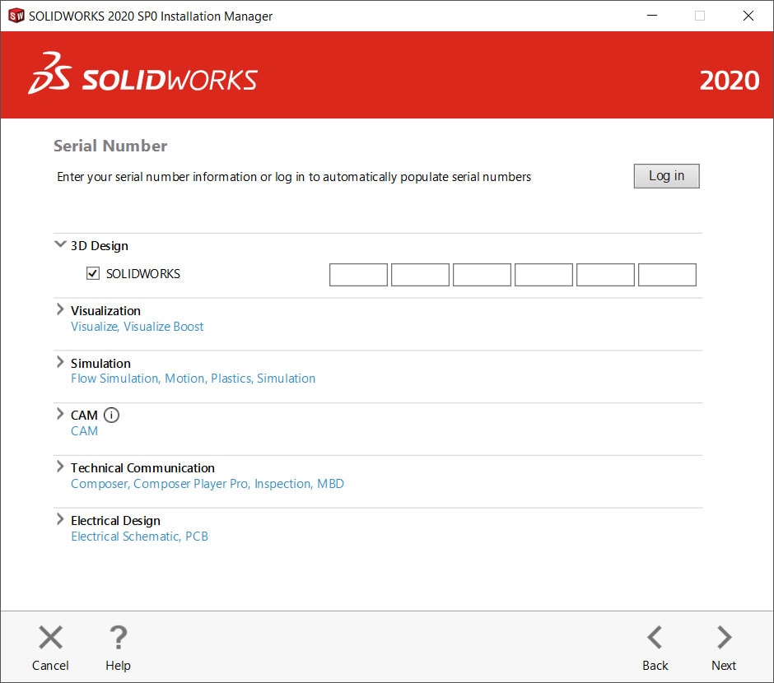
Task: Open Help from the bottom toolbar
Action: click(118, 636)
